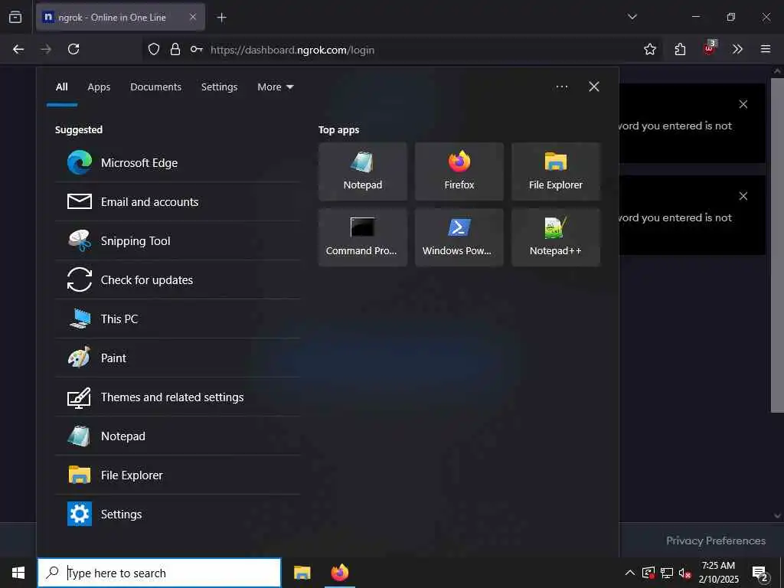Open search panel options ellipsis
Viewport: 784px width, 588px height.
562,87
